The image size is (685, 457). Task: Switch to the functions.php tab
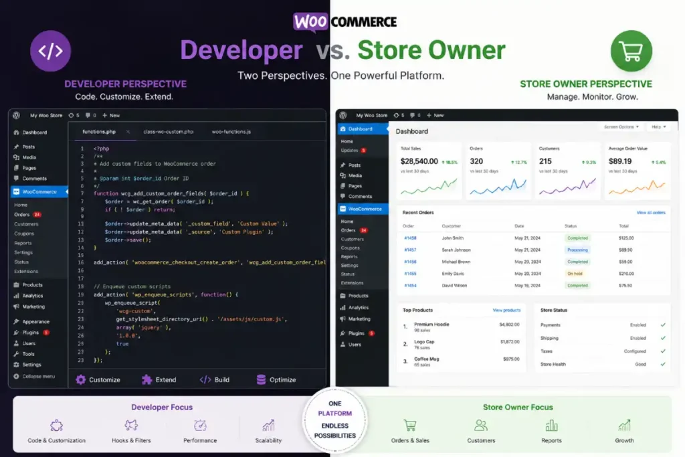coord(99,132)
